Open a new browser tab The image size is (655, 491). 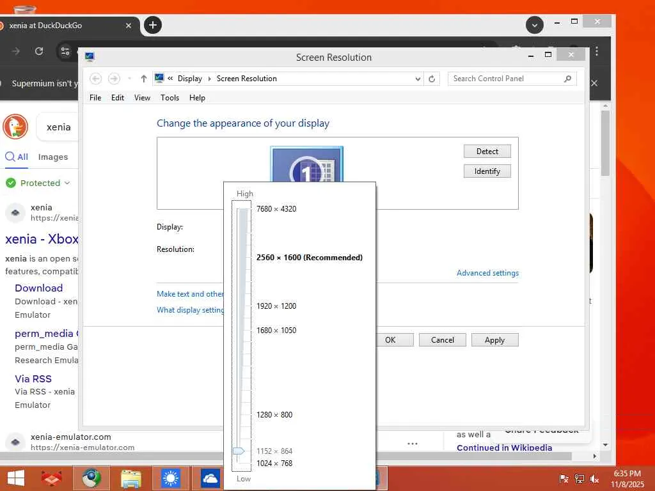(x=153, y=25)
